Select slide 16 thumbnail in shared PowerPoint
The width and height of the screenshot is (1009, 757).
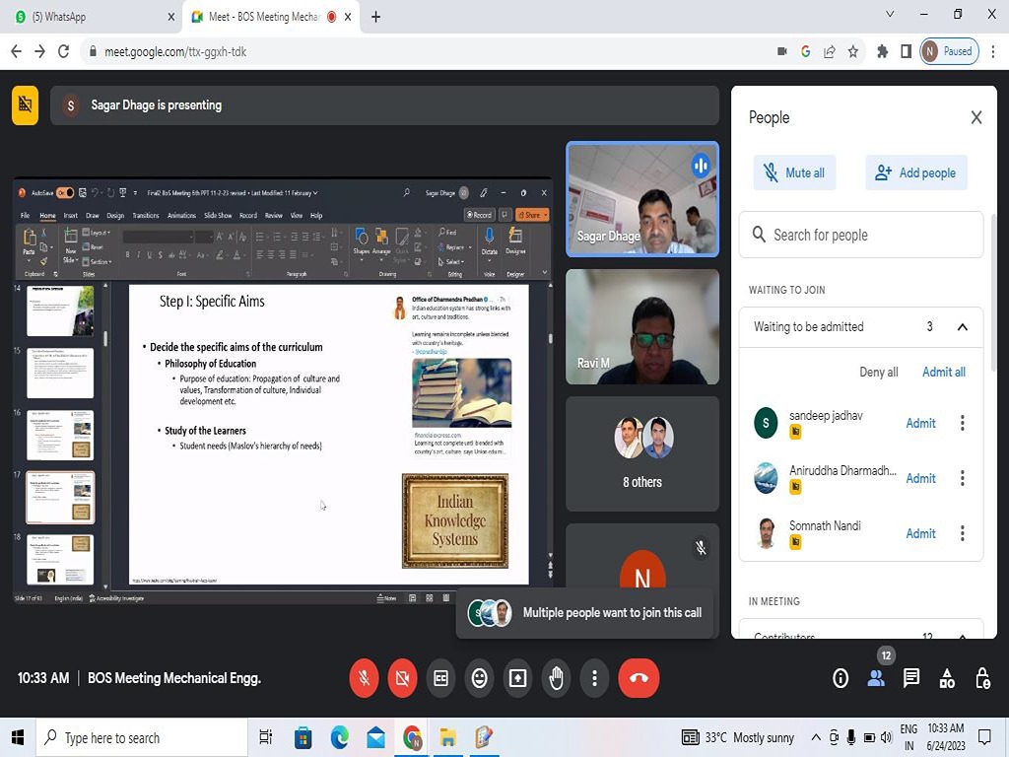pos(60,435)
